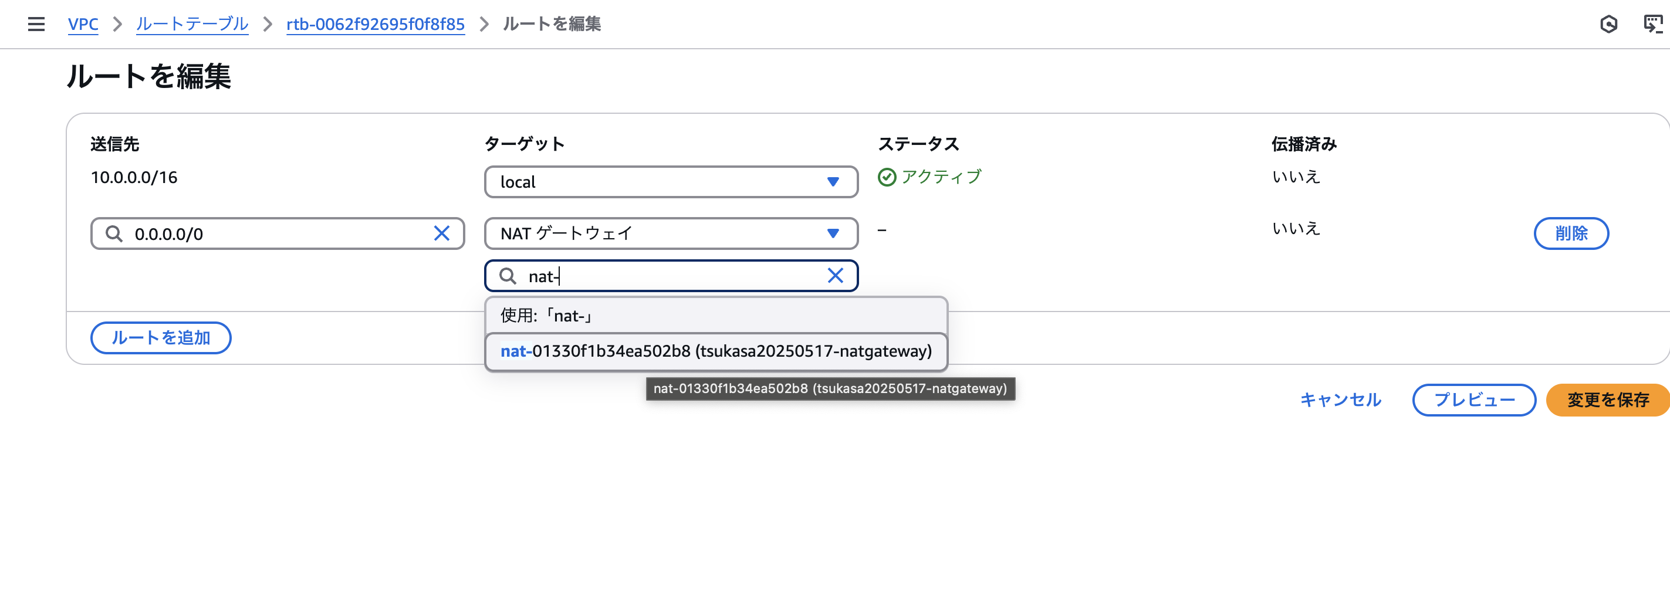This screenshot has height=589, width=1670.
Task: Click the green active status check icon
Action: (x=887, y=176)
